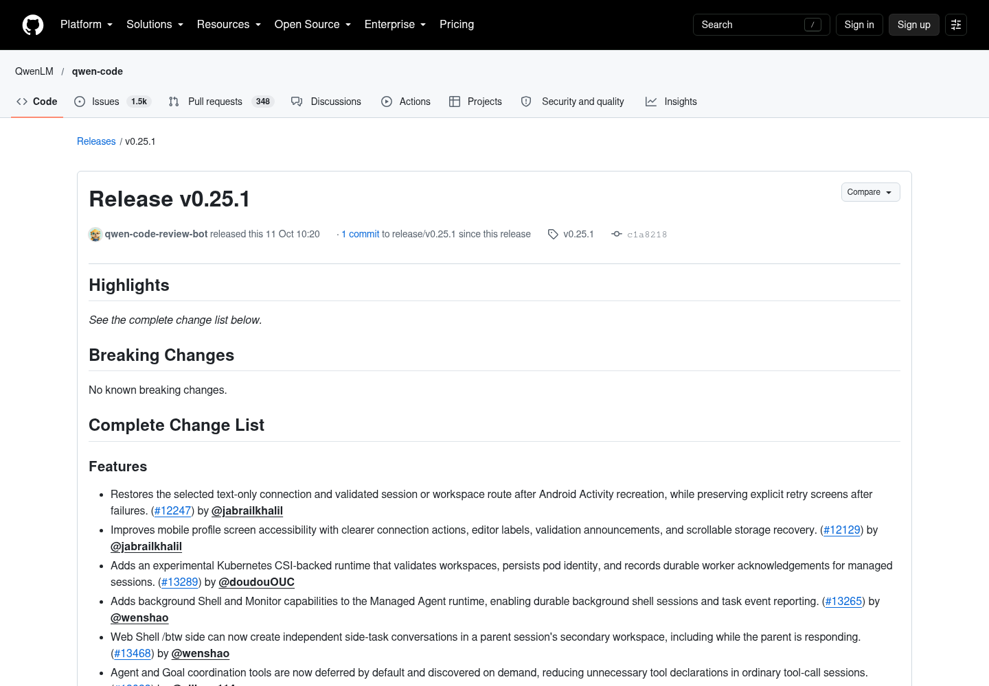
Task: Click the tag icon beside v0.25.1
Action: [x=553, y=235]
